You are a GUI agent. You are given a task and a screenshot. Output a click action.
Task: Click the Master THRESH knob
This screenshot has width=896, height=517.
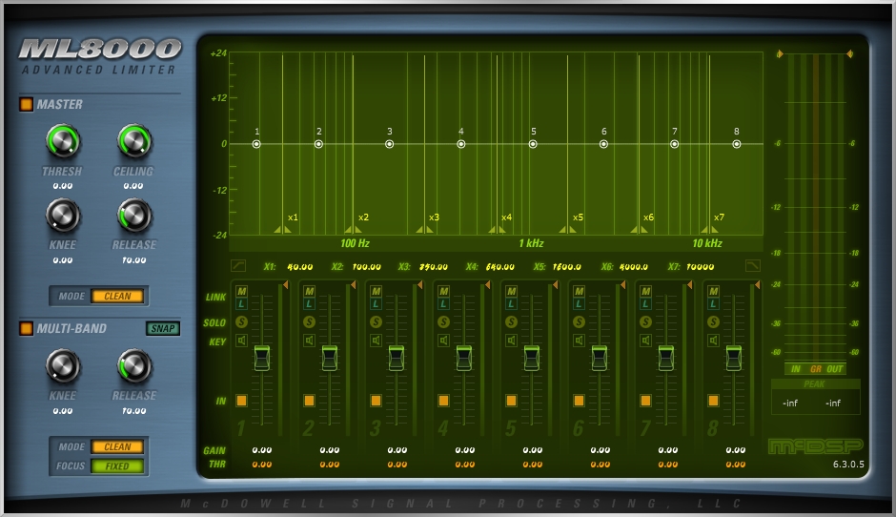pyautogui.click(x=63, y=141)
